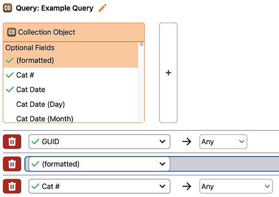Image resolution: width=279 pixels, height=197 pixels.
Task: Open the GUID field dropdown
Action: [99, 141]
